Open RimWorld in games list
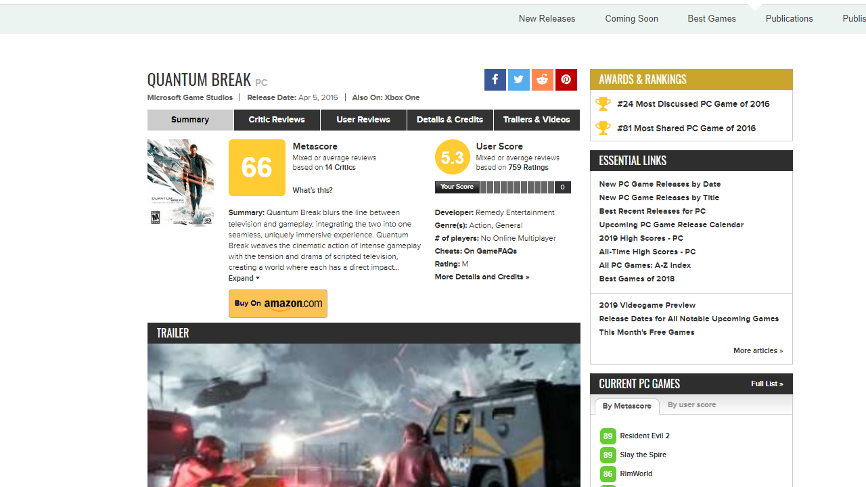The height and width of the screenshot is (487, 866). tap(636, 474)
